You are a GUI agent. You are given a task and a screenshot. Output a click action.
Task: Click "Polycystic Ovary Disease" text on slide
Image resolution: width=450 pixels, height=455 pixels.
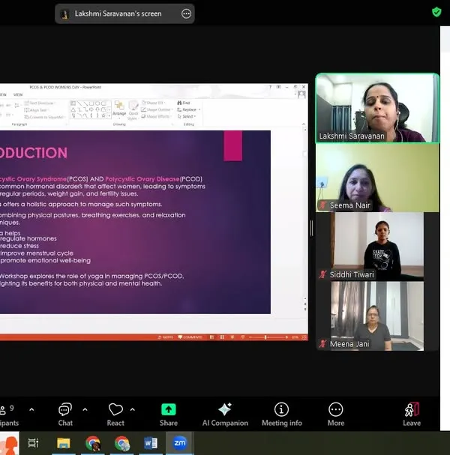142,178
